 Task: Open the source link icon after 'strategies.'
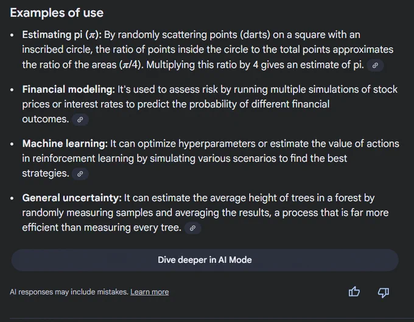tap(80, 173)
